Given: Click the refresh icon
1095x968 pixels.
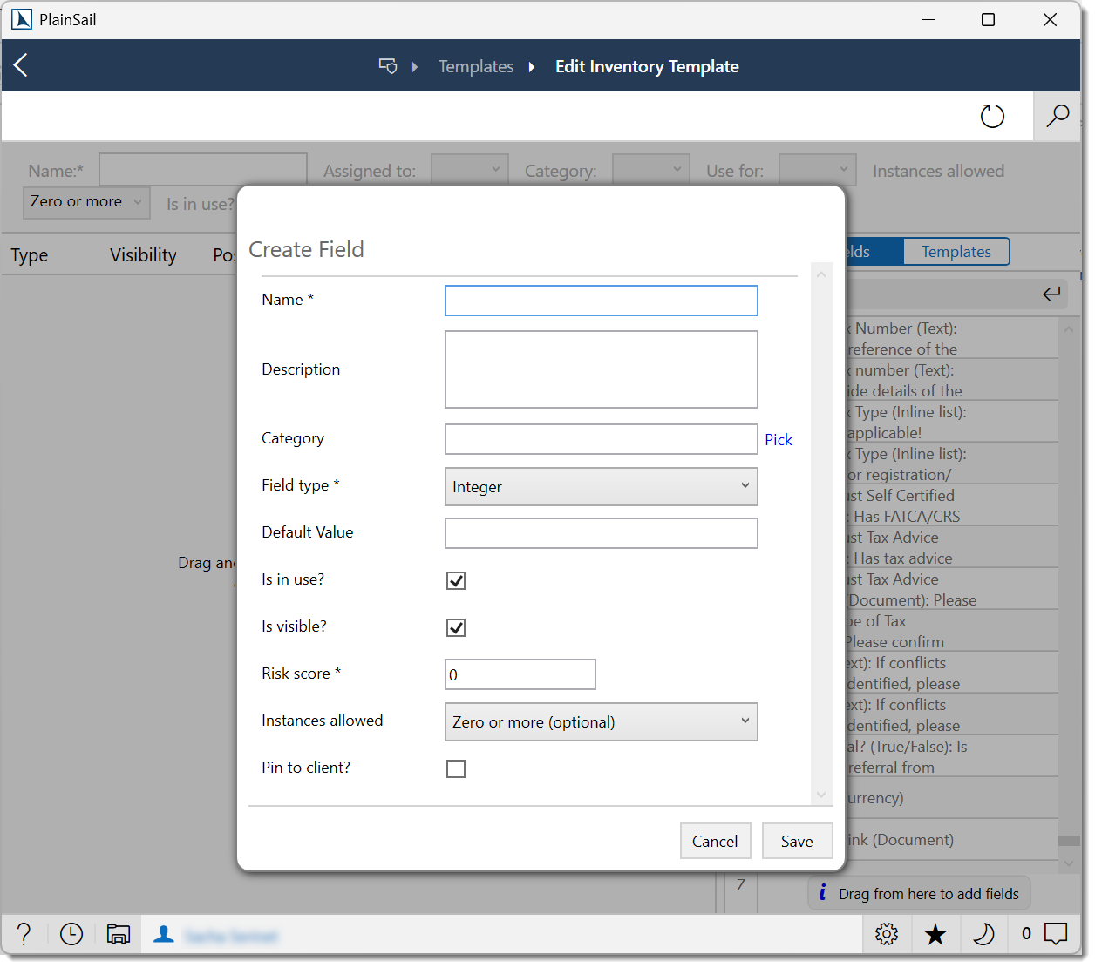Looking at the screenshot, I should pos(992,116).
